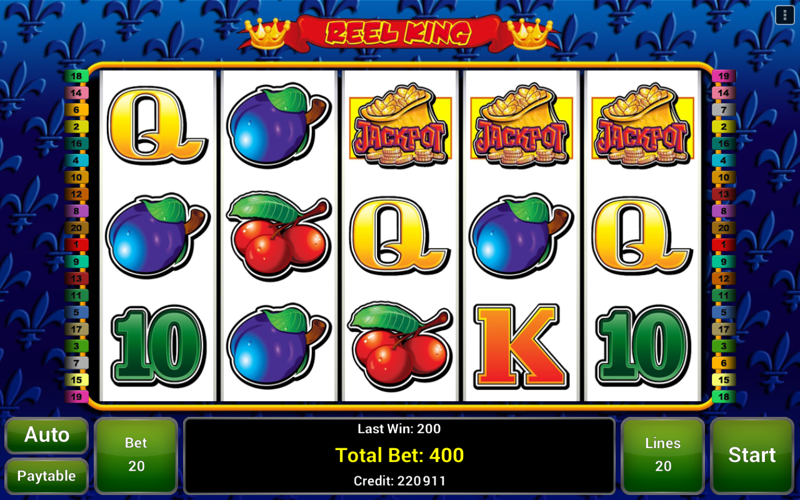Click the cherries in the second reel

coord(279,233)
